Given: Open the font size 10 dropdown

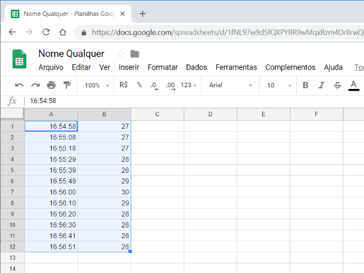Looking at the screenshot, I should pos(278,85).
